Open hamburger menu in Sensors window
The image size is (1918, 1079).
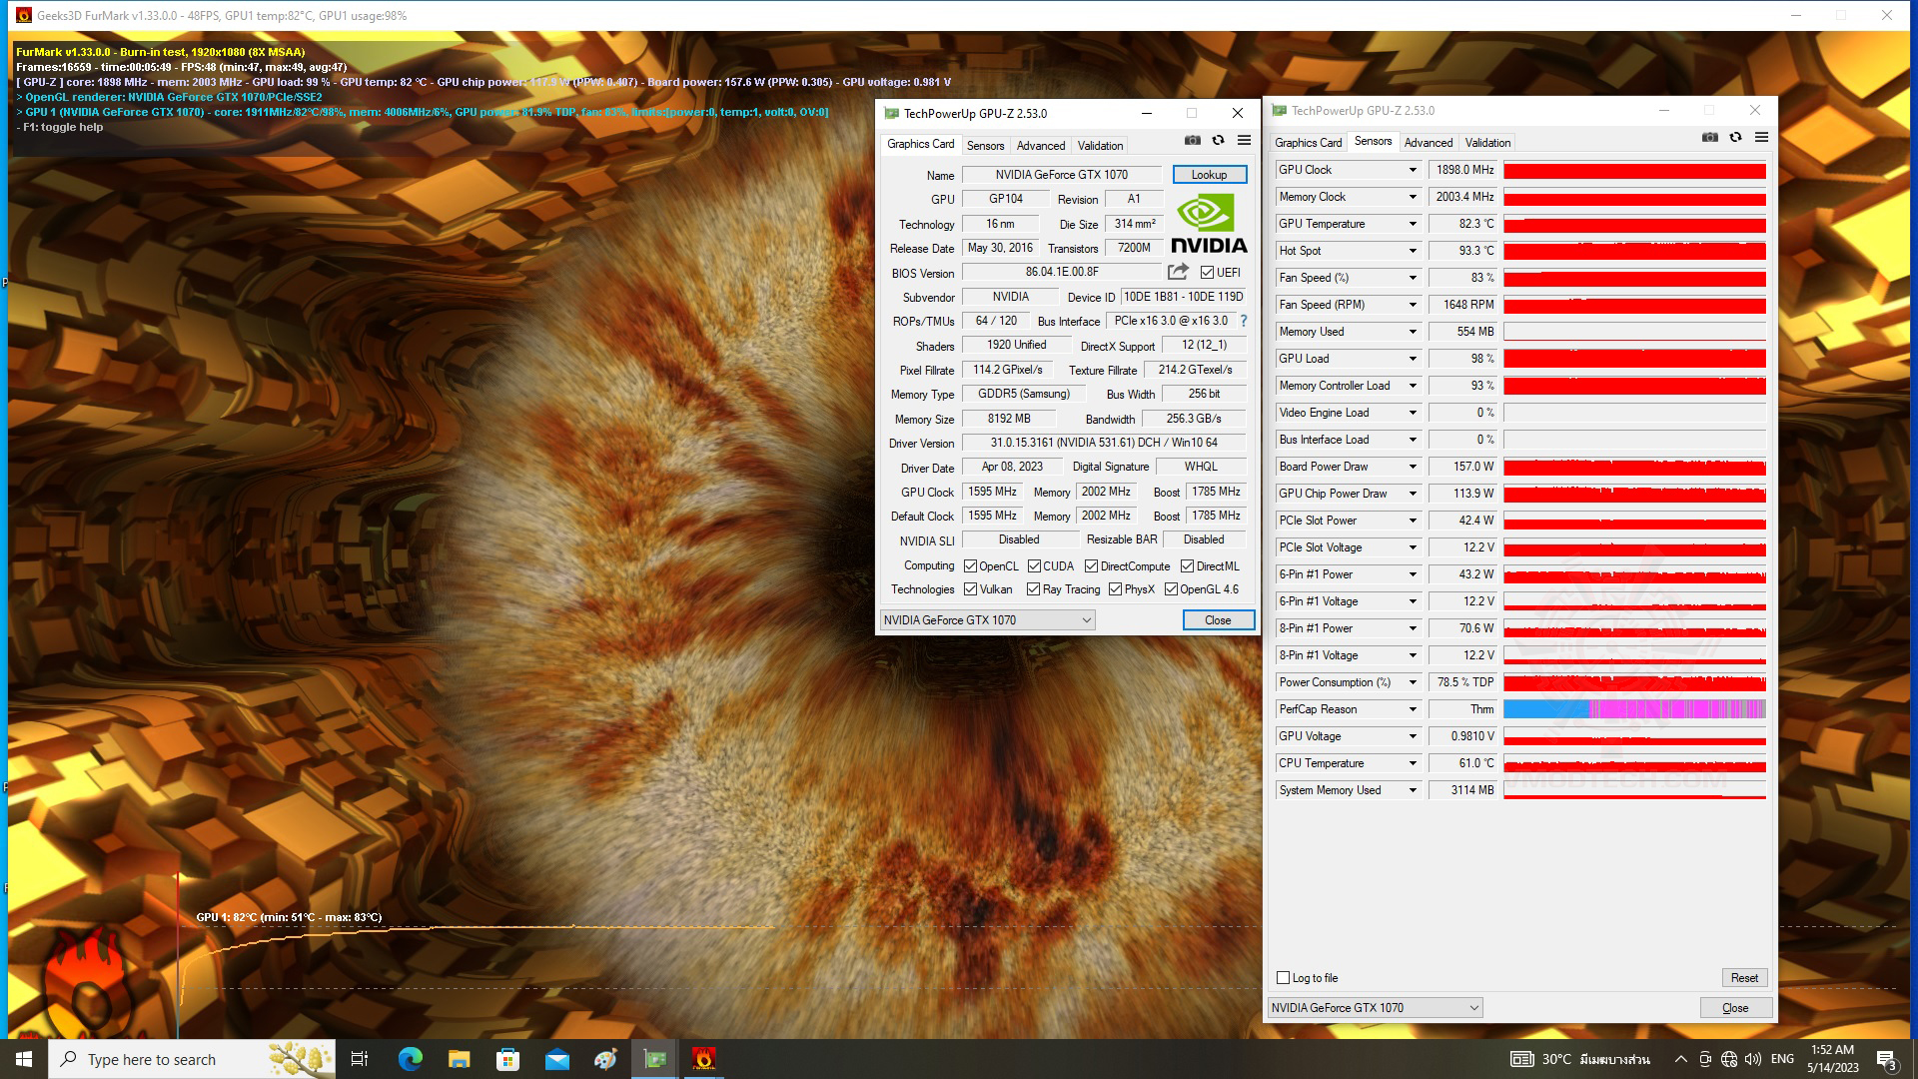point(1761,138)
